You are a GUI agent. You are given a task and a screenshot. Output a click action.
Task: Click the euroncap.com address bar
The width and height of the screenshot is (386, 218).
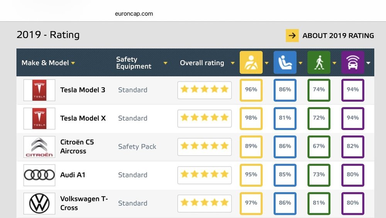[x=134, y=14]
